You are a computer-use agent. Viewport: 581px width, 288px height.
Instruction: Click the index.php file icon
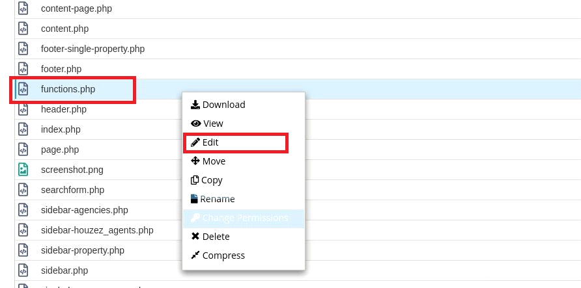23,129
